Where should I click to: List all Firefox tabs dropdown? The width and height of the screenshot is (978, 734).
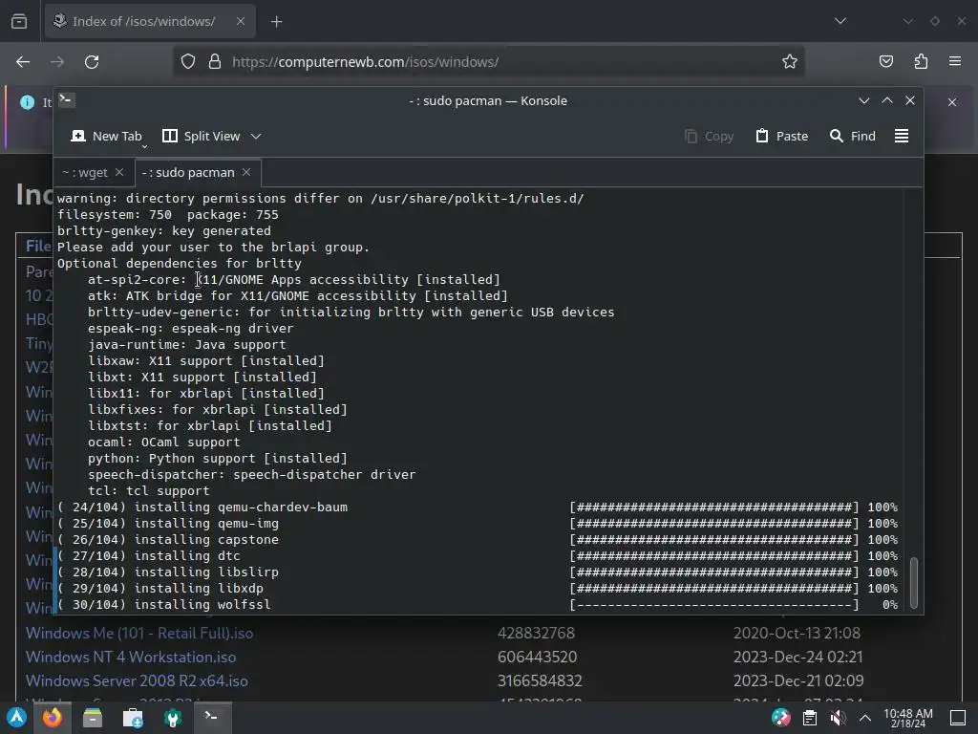840,21
